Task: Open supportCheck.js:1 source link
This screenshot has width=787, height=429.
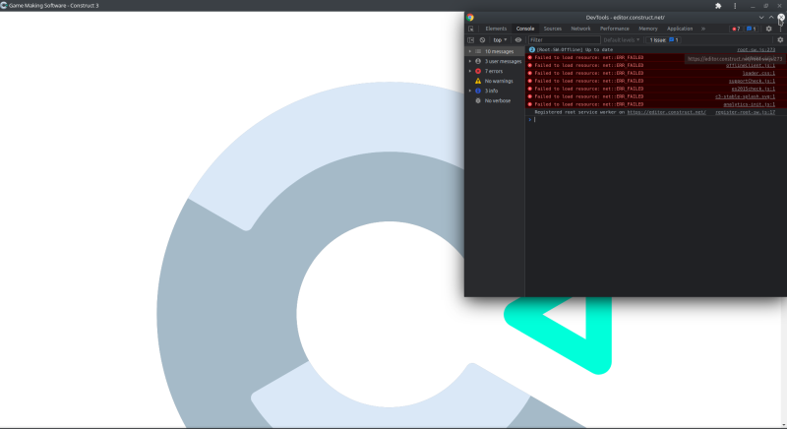Action: tap(752, 81)
